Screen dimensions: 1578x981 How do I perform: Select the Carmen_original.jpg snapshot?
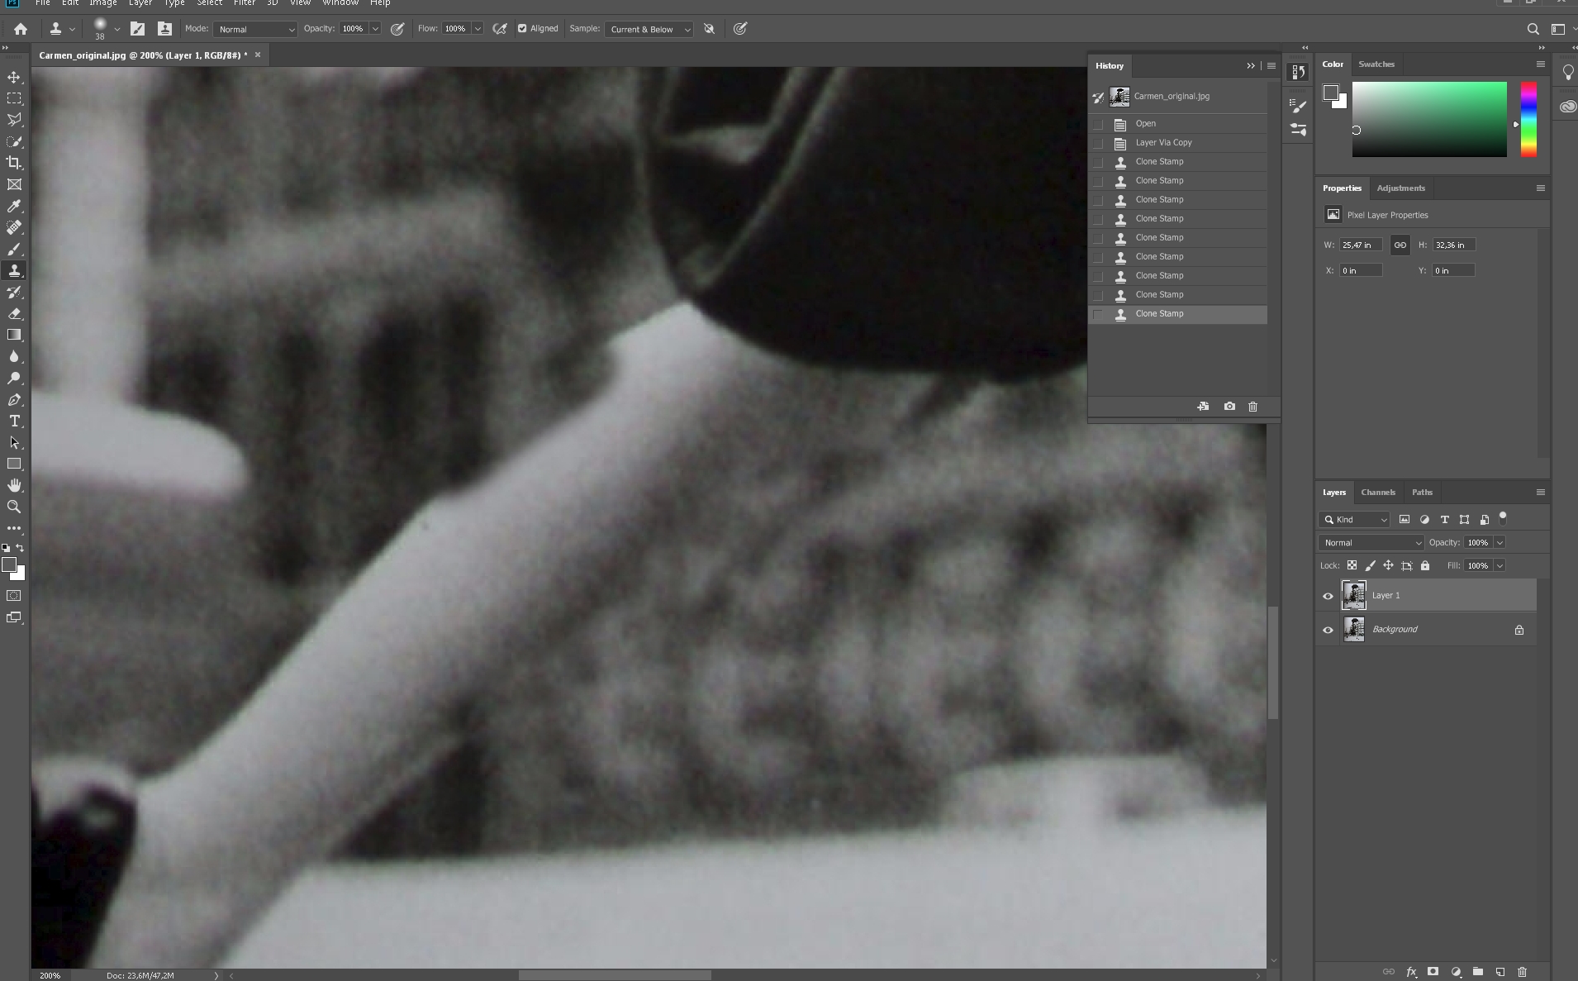click(1177, 97)
